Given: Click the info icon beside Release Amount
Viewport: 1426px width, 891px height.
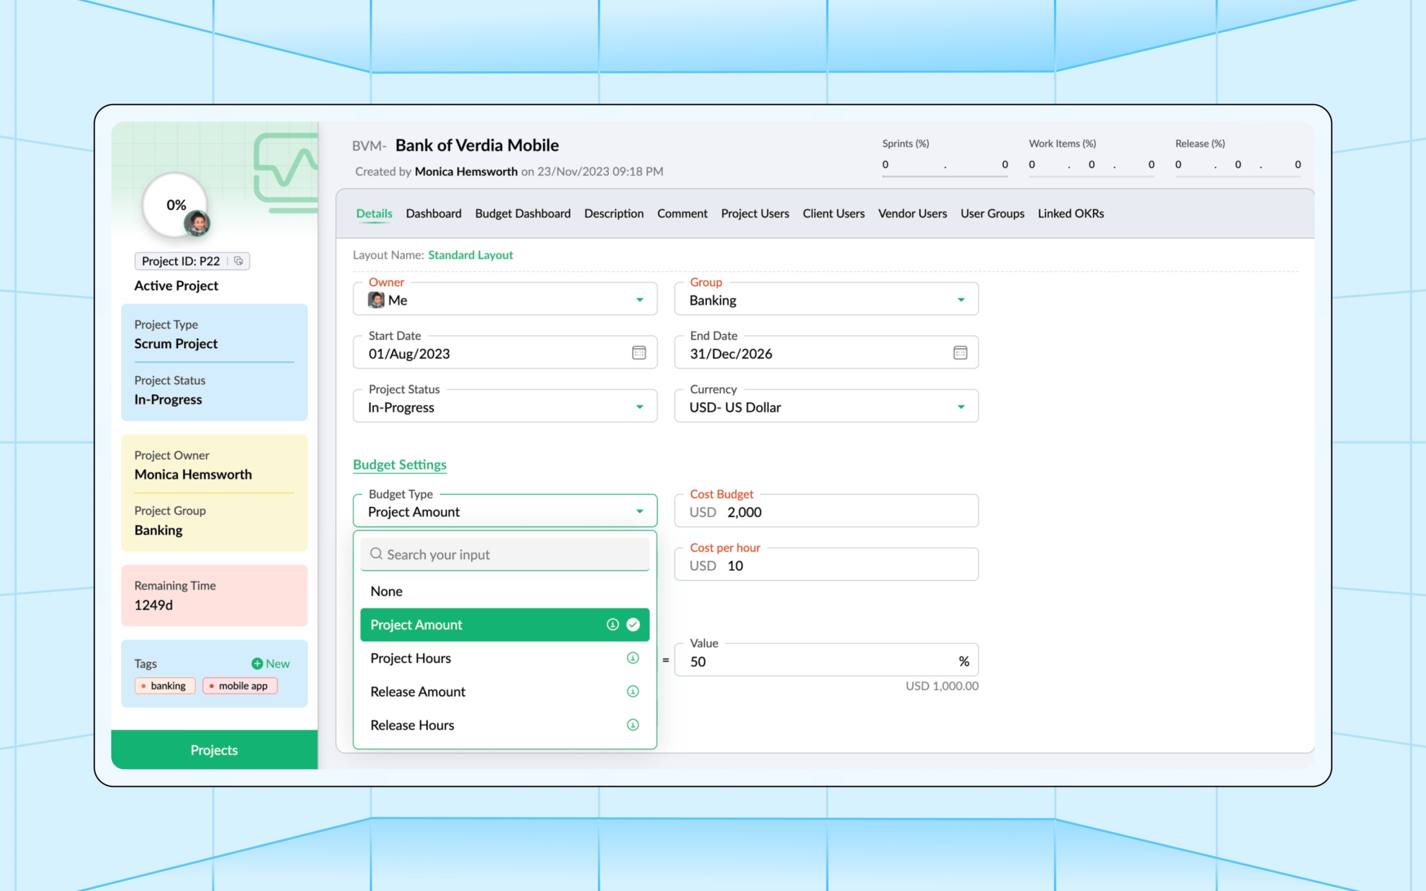Looking at the screenshot, I should [x=633, y=691].
